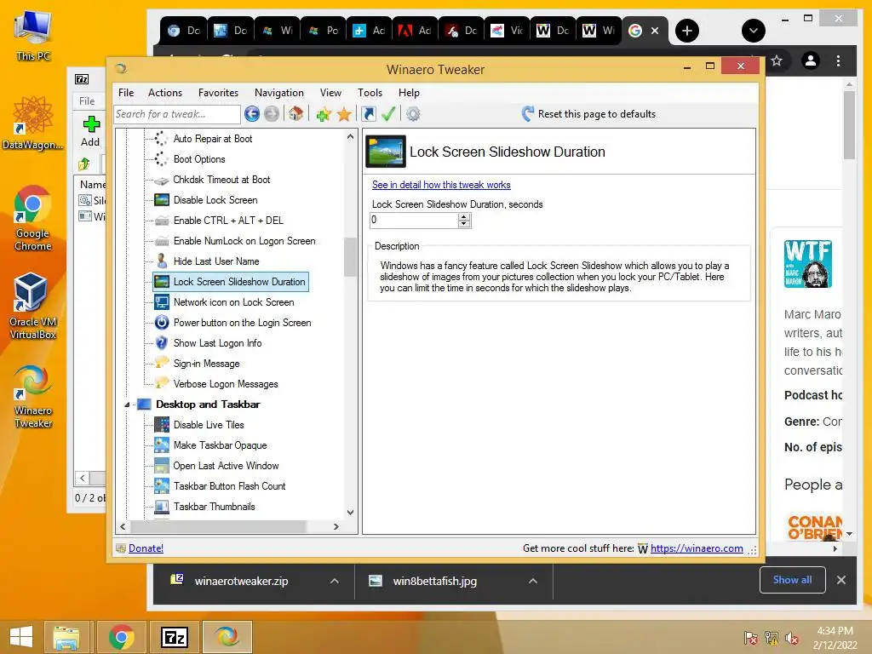Select Disable Lock Screen tweak
Image resolution: width=872 pixels, height=654 pixels.
click(x=215, y=200)
